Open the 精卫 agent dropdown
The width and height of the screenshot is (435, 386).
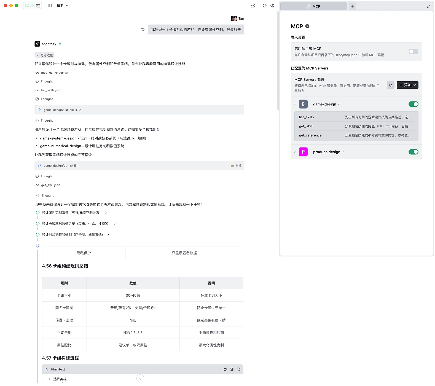point(62,6)
